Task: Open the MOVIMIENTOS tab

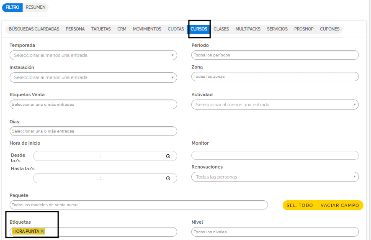Action: 147,29
